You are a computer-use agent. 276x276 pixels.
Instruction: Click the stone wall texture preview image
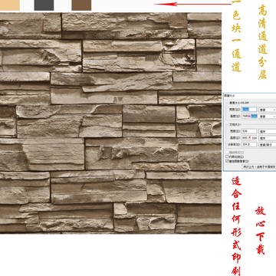[110, 123]
